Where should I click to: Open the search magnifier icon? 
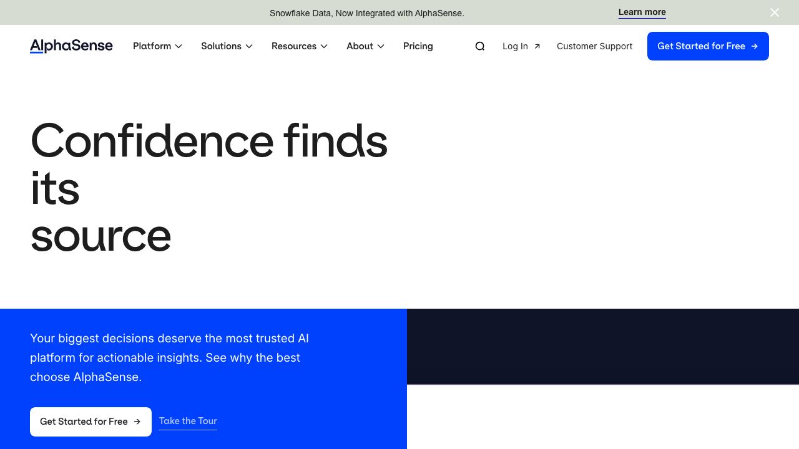479,46
